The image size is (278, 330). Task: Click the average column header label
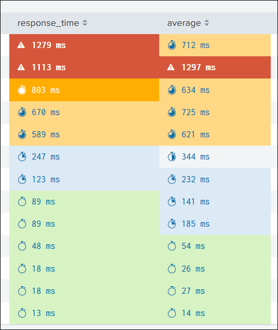point(184,23)
